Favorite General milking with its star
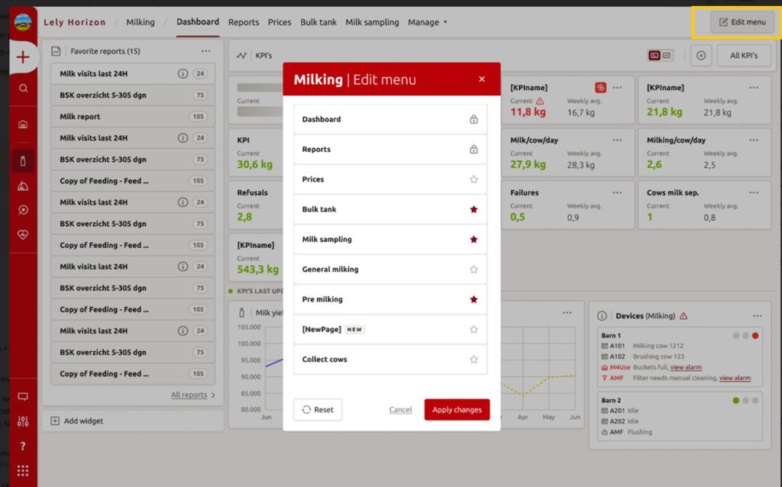This screenshot has width=782, height=487. pyautogui.click(x=473, y=269)
